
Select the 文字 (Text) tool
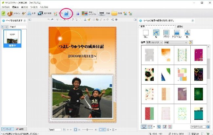[x=31, y=13]
